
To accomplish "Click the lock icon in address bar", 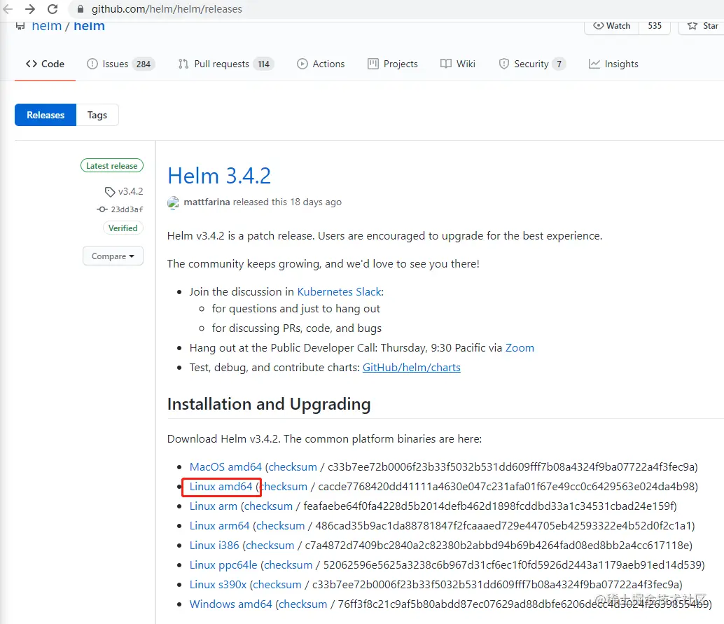I will 81,9.
